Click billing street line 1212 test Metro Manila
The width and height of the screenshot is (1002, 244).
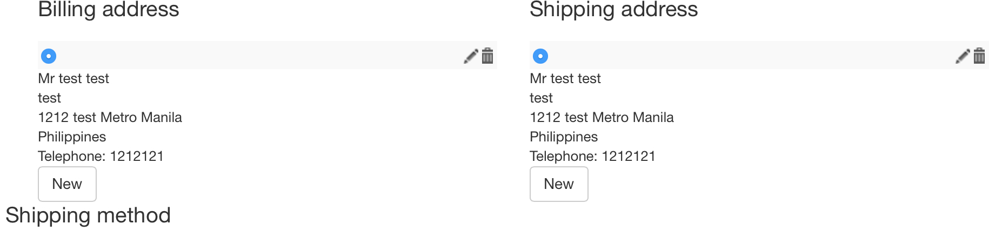(110, 118)
